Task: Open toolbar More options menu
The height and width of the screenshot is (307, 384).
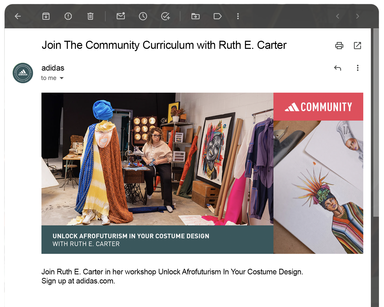Action: (238, 16)
